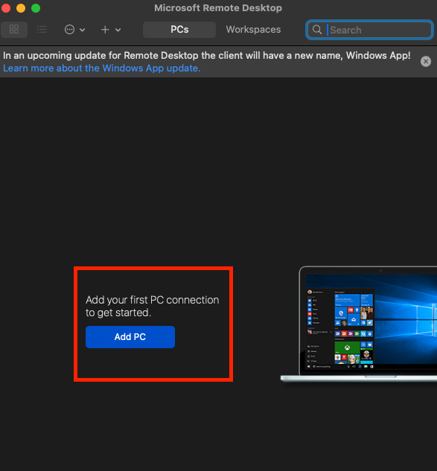This screenshot has height=471, width=437.
Task: Dismiss the Windows App update banner
Action: (426, 62)
